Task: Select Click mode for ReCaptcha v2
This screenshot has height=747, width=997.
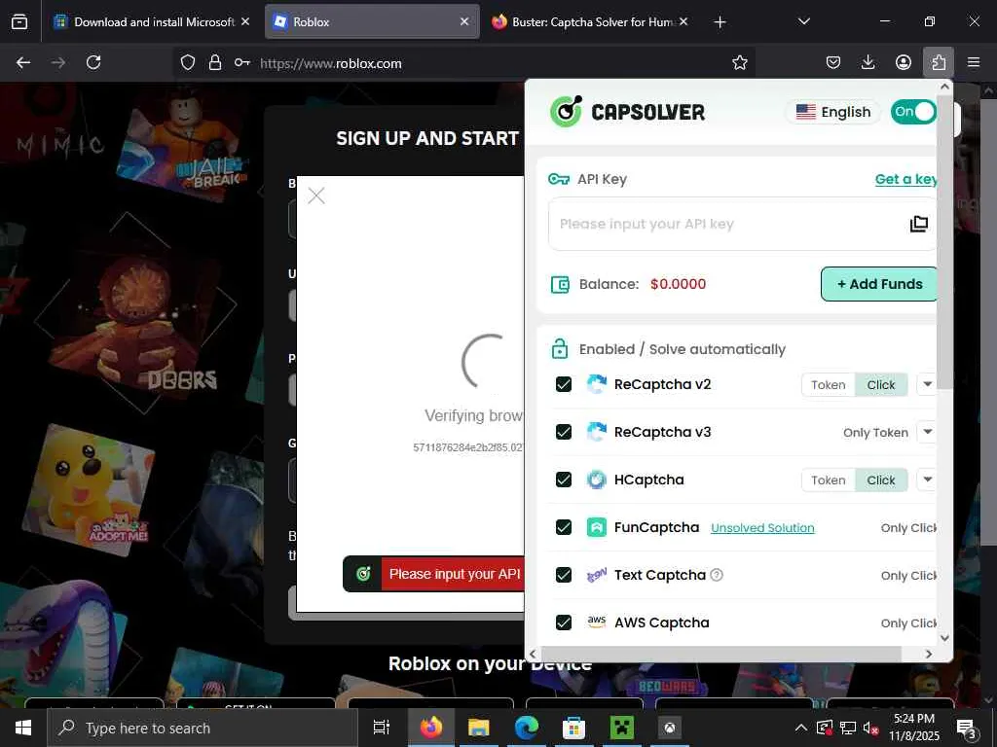Action: 880,385
